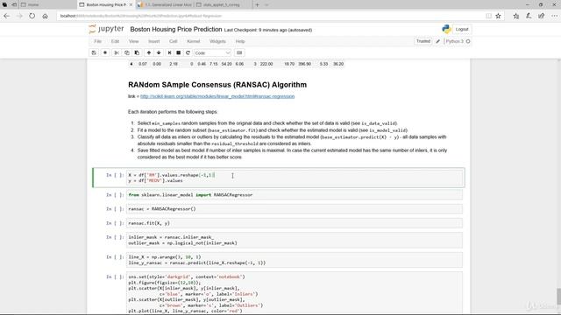This screenshot has height=315, width=561.
Task: Click the Python logo next to Logout
Action: (x=446, y=29)
